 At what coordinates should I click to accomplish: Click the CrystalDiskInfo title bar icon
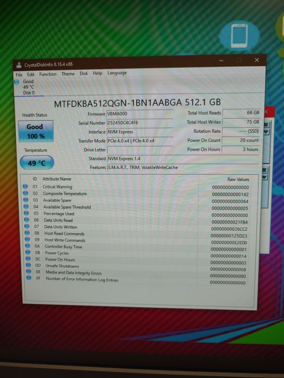[x=18, y=65]
